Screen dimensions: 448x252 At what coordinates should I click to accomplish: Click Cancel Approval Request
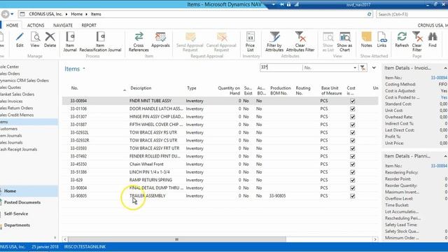pos(221,42)
